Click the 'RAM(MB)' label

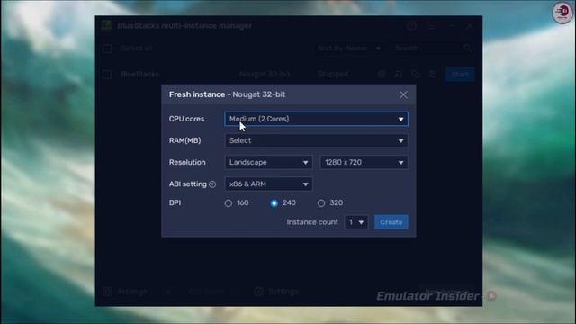pyautogui.click(x=184, y=140)
